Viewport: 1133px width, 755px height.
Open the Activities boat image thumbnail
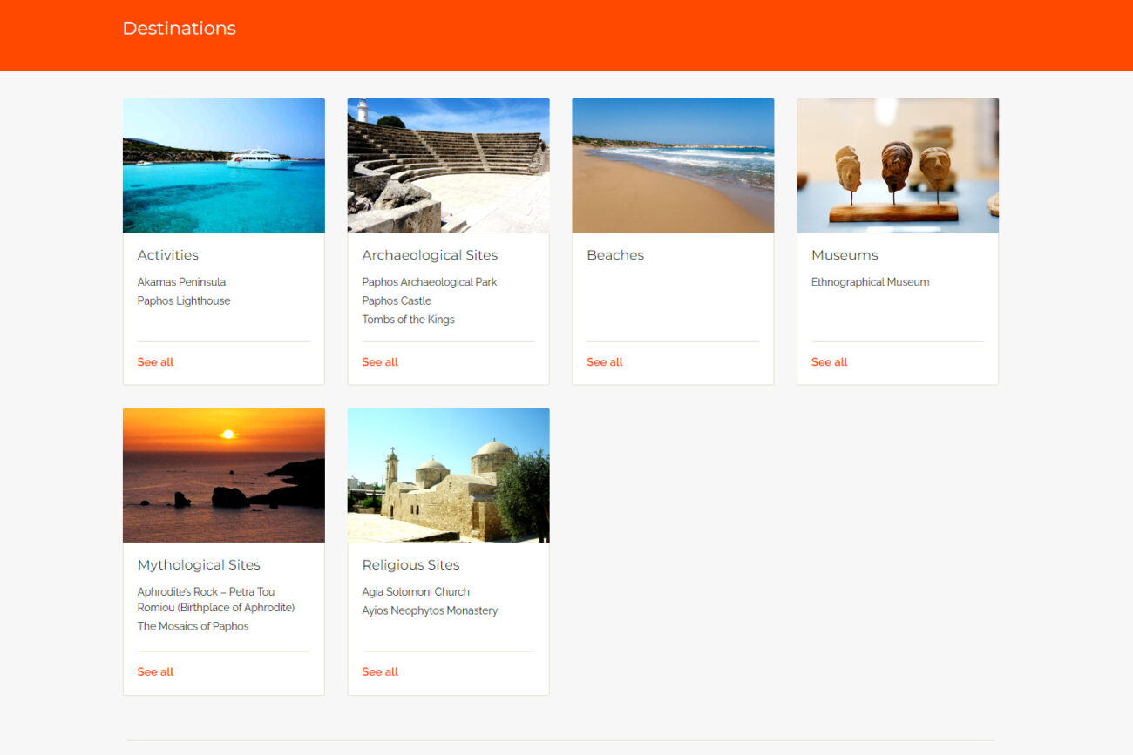(x=223, y=165)
